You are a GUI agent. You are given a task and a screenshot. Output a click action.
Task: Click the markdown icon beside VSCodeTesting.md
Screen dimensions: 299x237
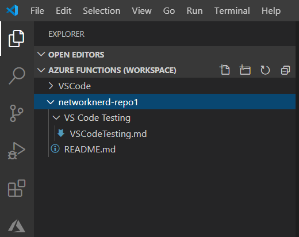pyautogui.click(x=61, y=133)
